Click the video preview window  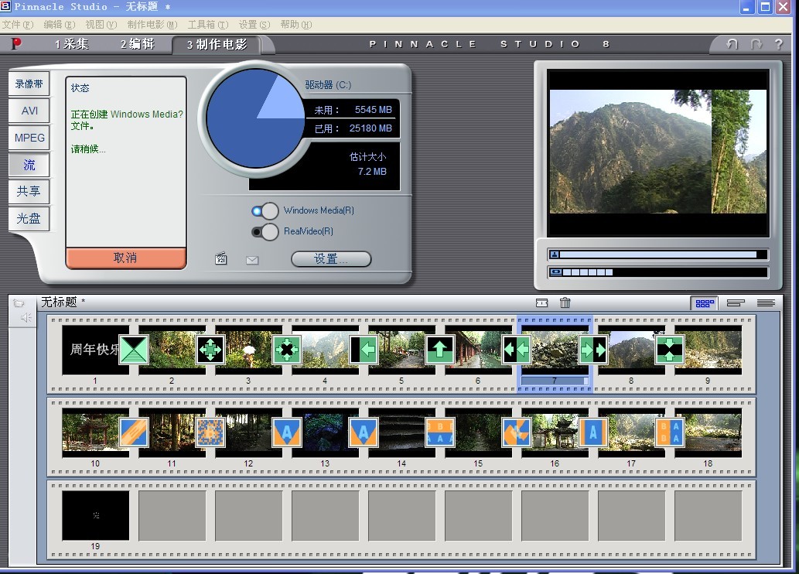658,152
